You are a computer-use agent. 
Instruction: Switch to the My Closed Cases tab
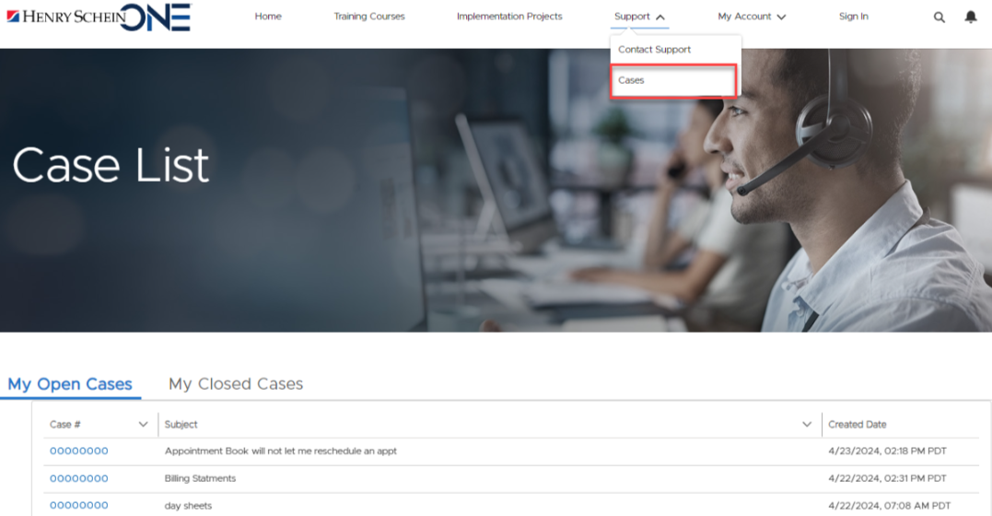[236, 384]
